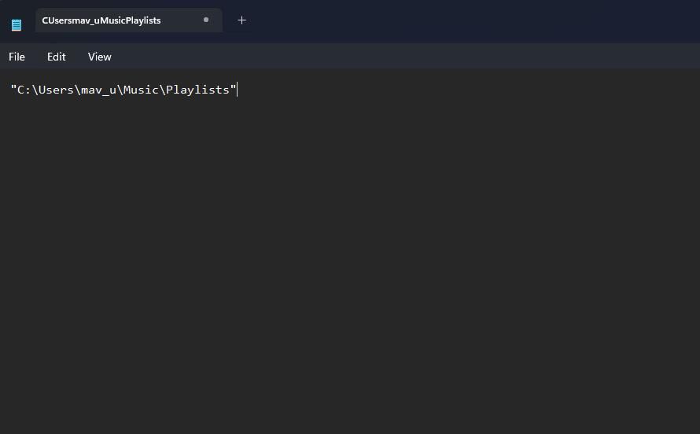The height and width of the screenshot is (434, 700).
Task: Click the backslash between Music and Playlists
Action: (x=163, y=90)
